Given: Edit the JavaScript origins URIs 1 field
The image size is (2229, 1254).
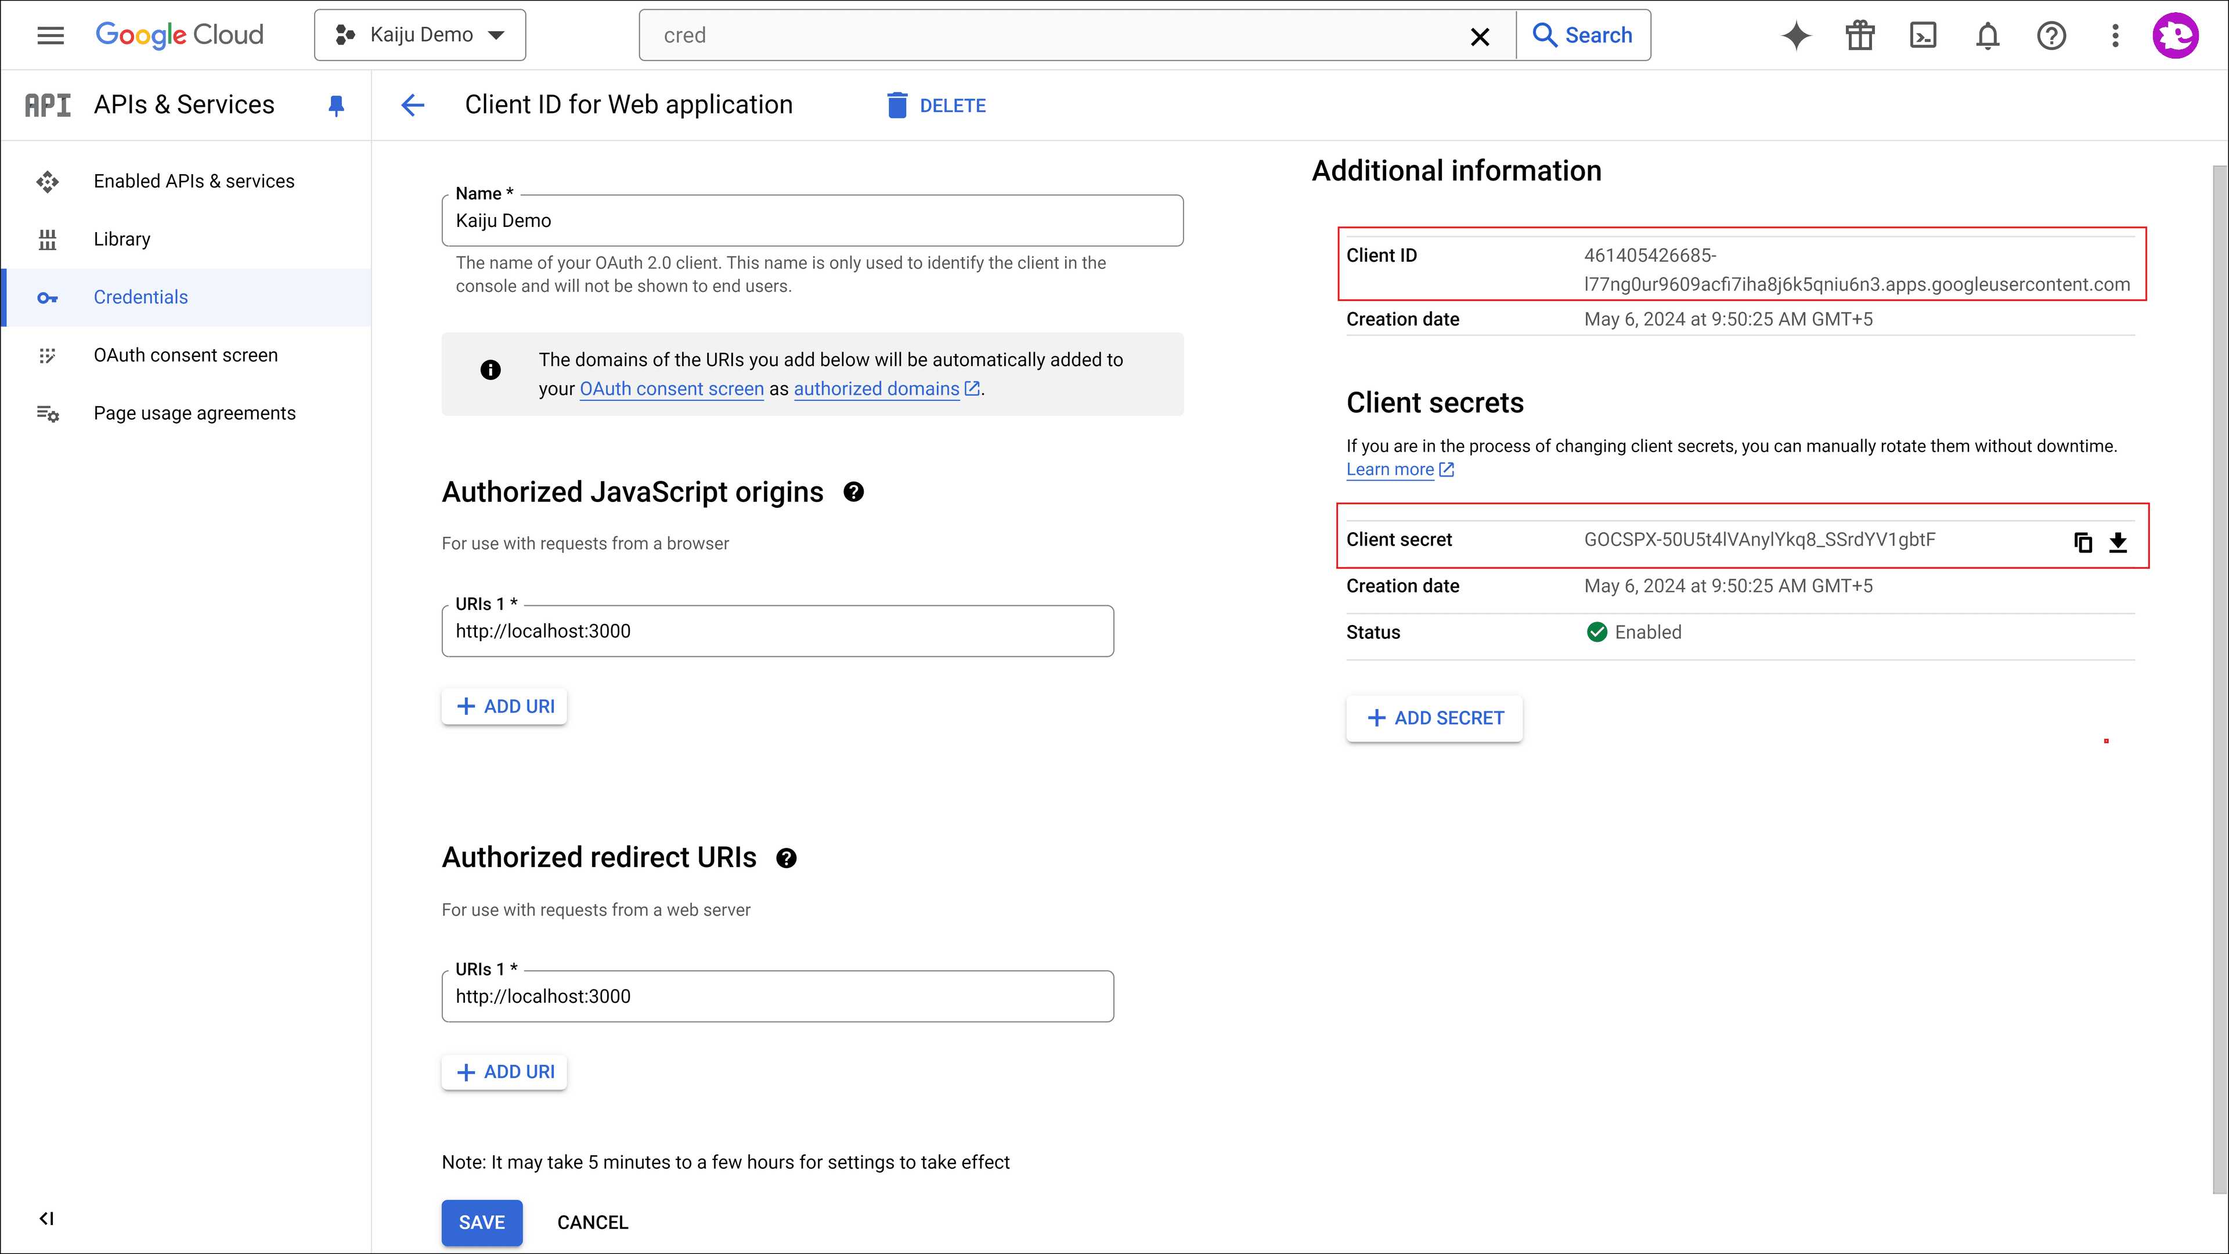Looking at the screenshot, I should 777,630.
